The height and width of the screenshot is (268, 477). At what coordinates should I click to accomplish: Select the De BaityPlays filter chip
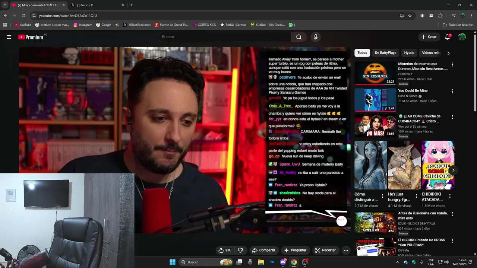coord(385,53)
